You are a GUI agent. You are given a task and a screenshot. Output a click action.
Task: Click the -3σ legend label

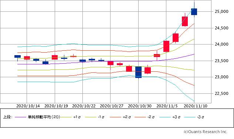pos(200,117)
